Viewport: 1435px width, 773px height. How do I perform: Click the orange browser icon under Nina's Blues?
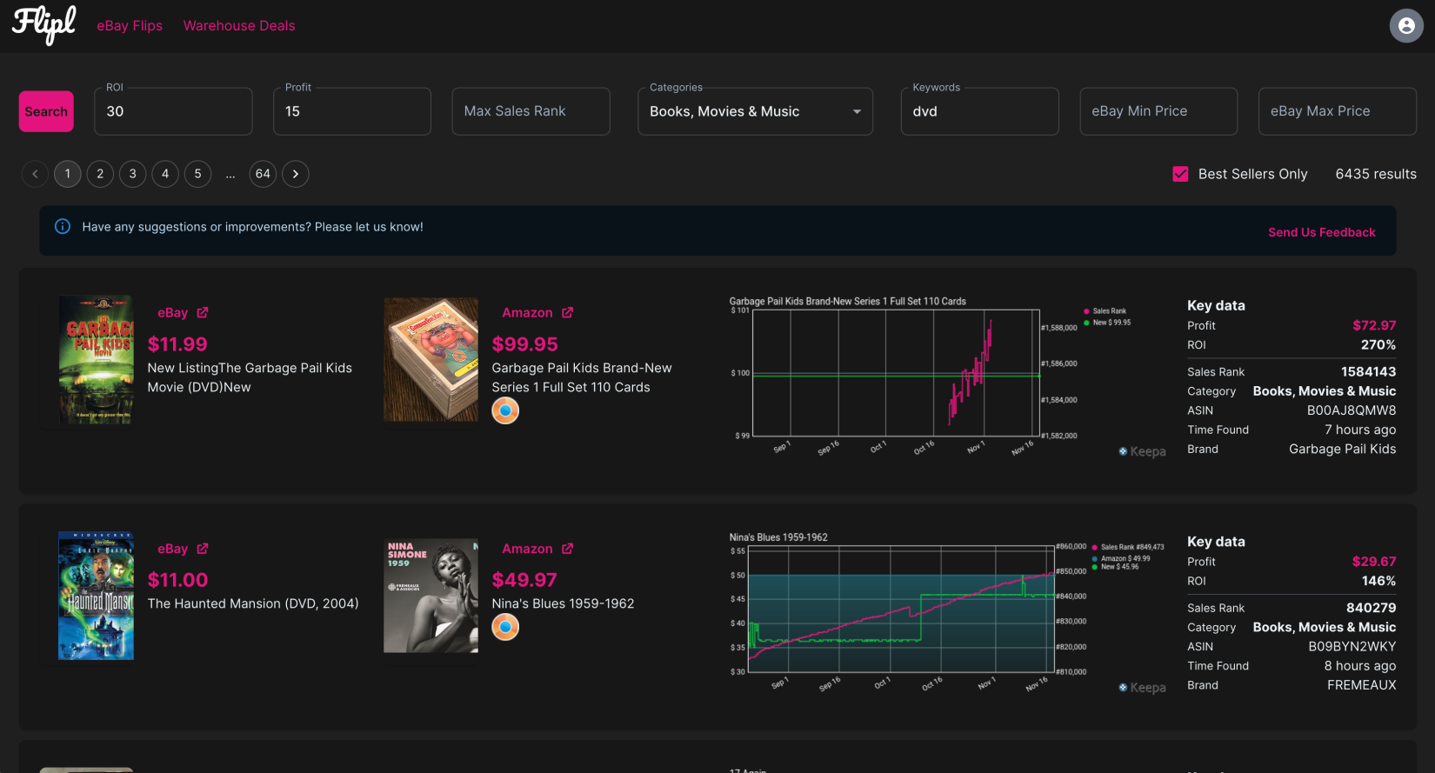505,627
